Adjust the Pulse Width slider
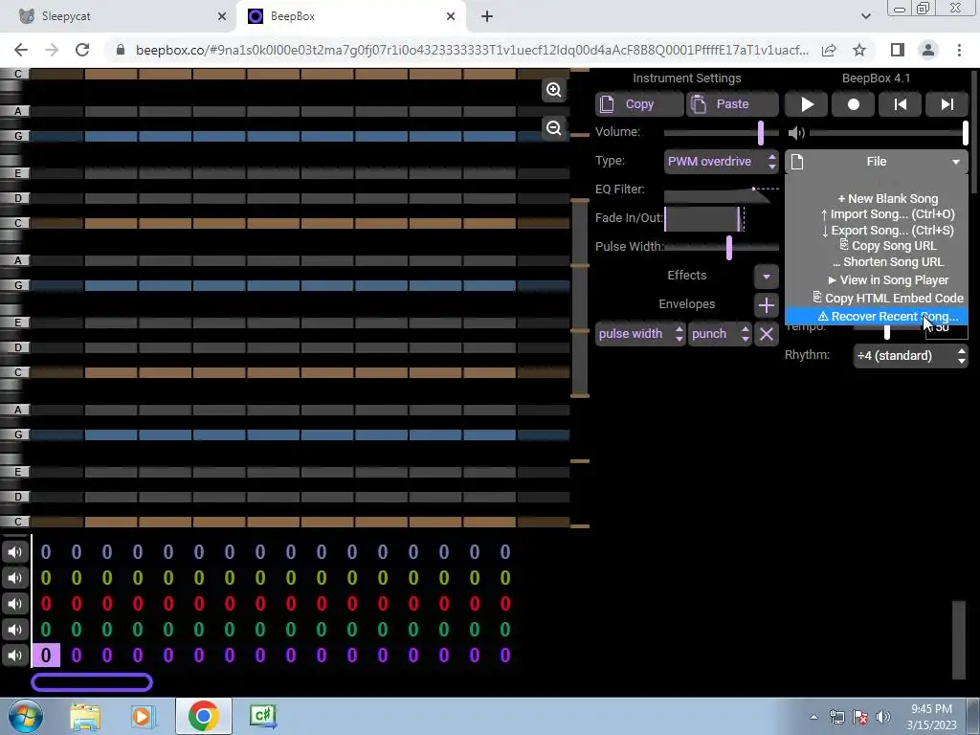980x735 pixels. (x=722, y=248)
